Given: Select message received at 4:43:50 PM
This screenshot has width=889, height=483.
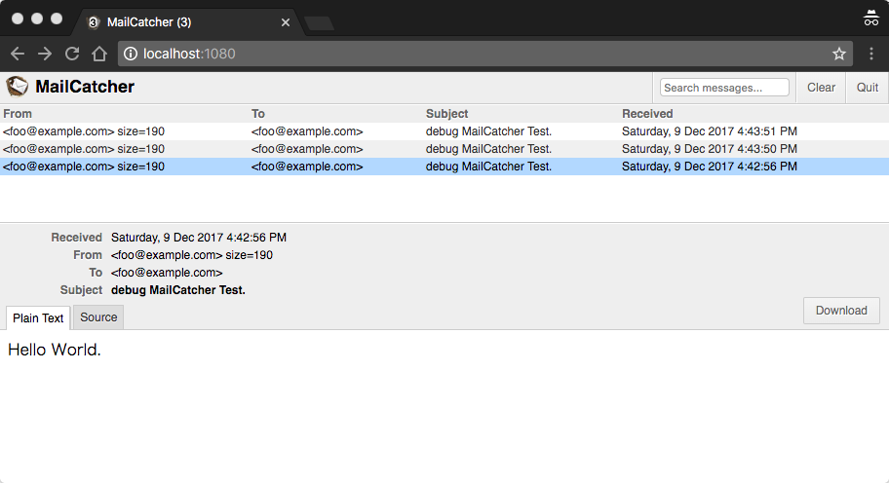Looking at the screenshot, I should pos(444,149).
